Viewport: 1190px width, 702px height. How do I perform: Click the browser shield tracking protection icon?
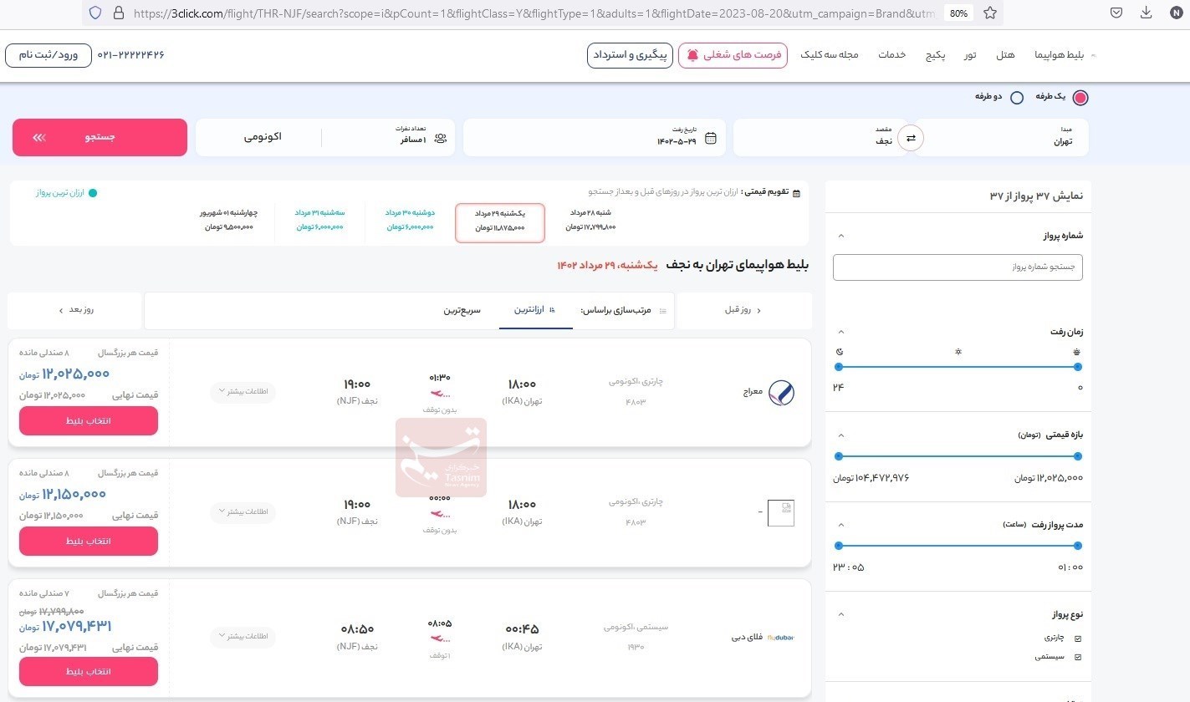pyautogui.click(x=95, y=13)
